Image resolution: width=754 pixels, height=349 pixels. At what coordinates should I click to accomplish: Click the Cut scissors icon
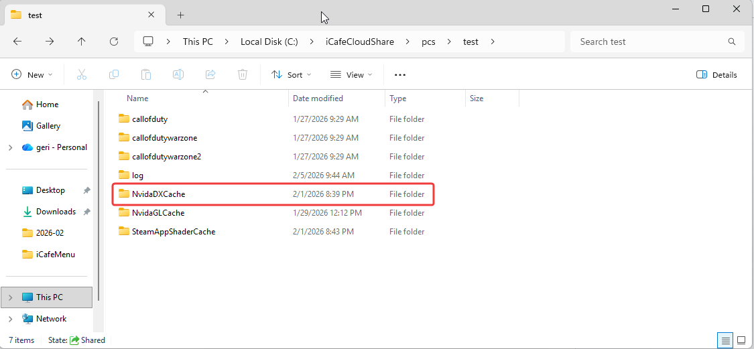coord(82,75)
